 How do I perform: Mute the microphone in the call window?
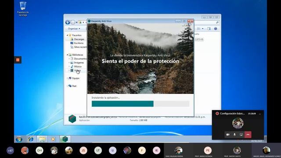[234, 135]
